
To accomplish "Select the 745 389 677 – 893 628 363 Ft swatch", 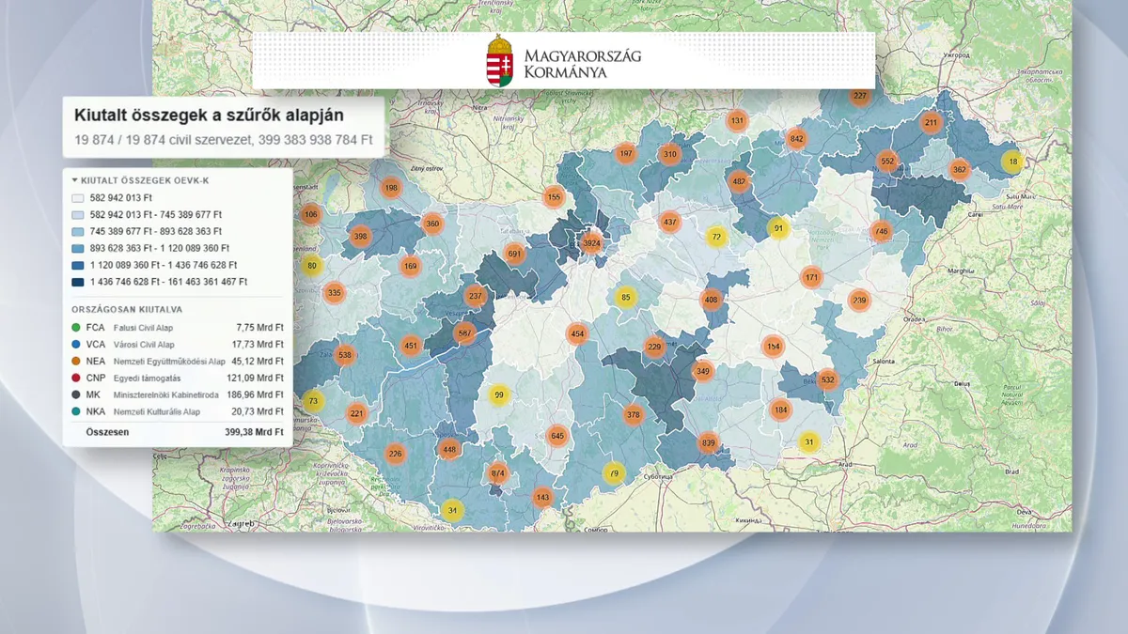I will (79, 231).
